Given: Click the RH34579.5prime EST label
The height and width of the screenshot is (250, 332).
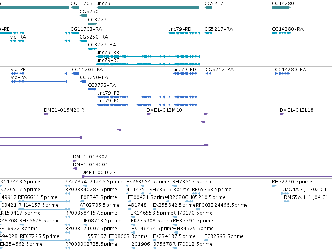Looking at the screenshot, I should 194,229.
